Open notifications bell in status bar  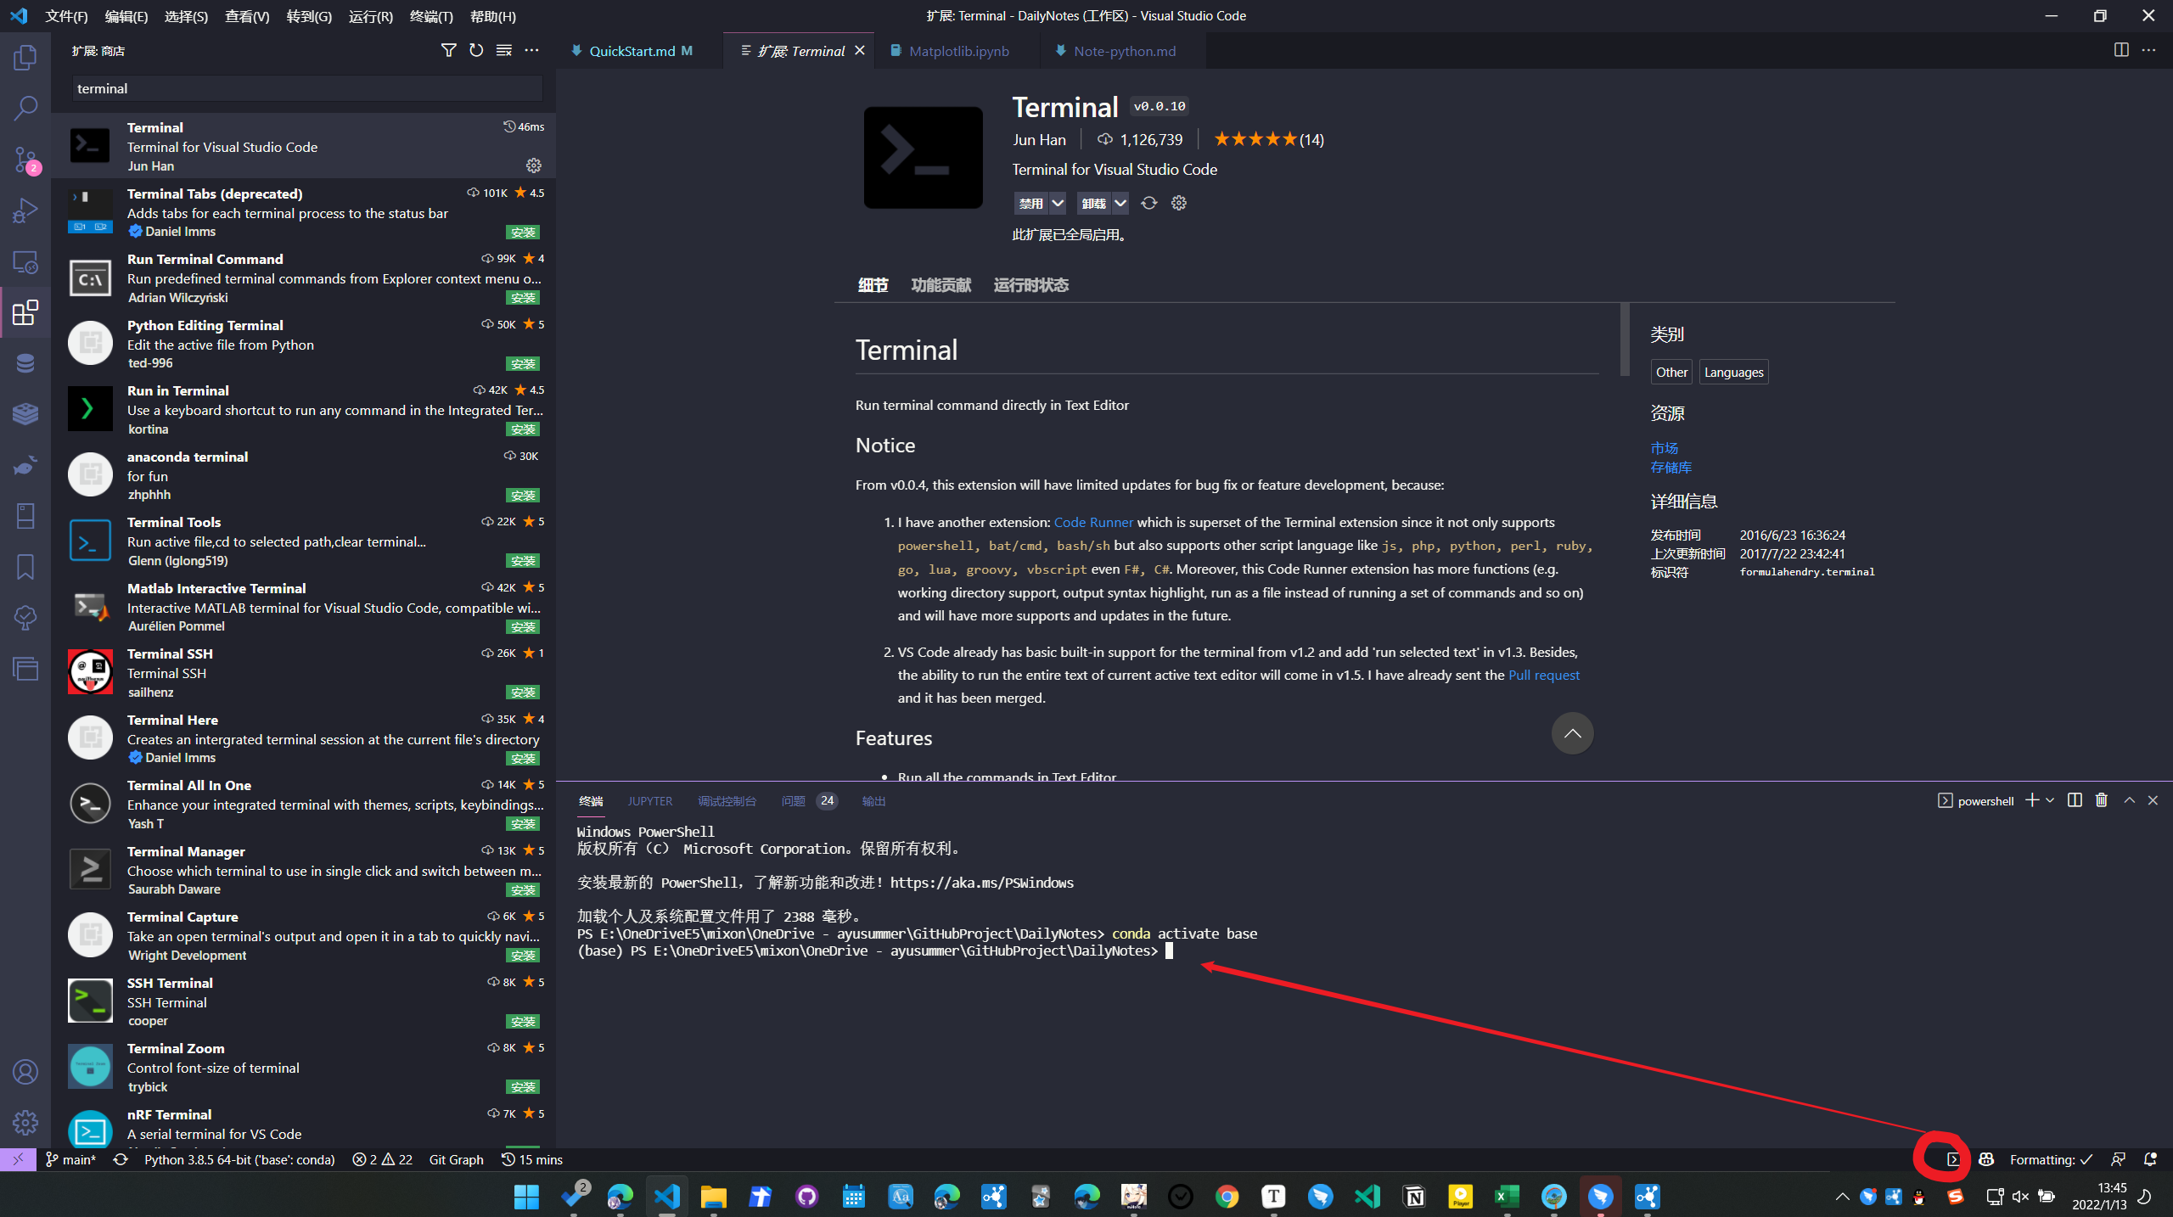(2150, 1159)
